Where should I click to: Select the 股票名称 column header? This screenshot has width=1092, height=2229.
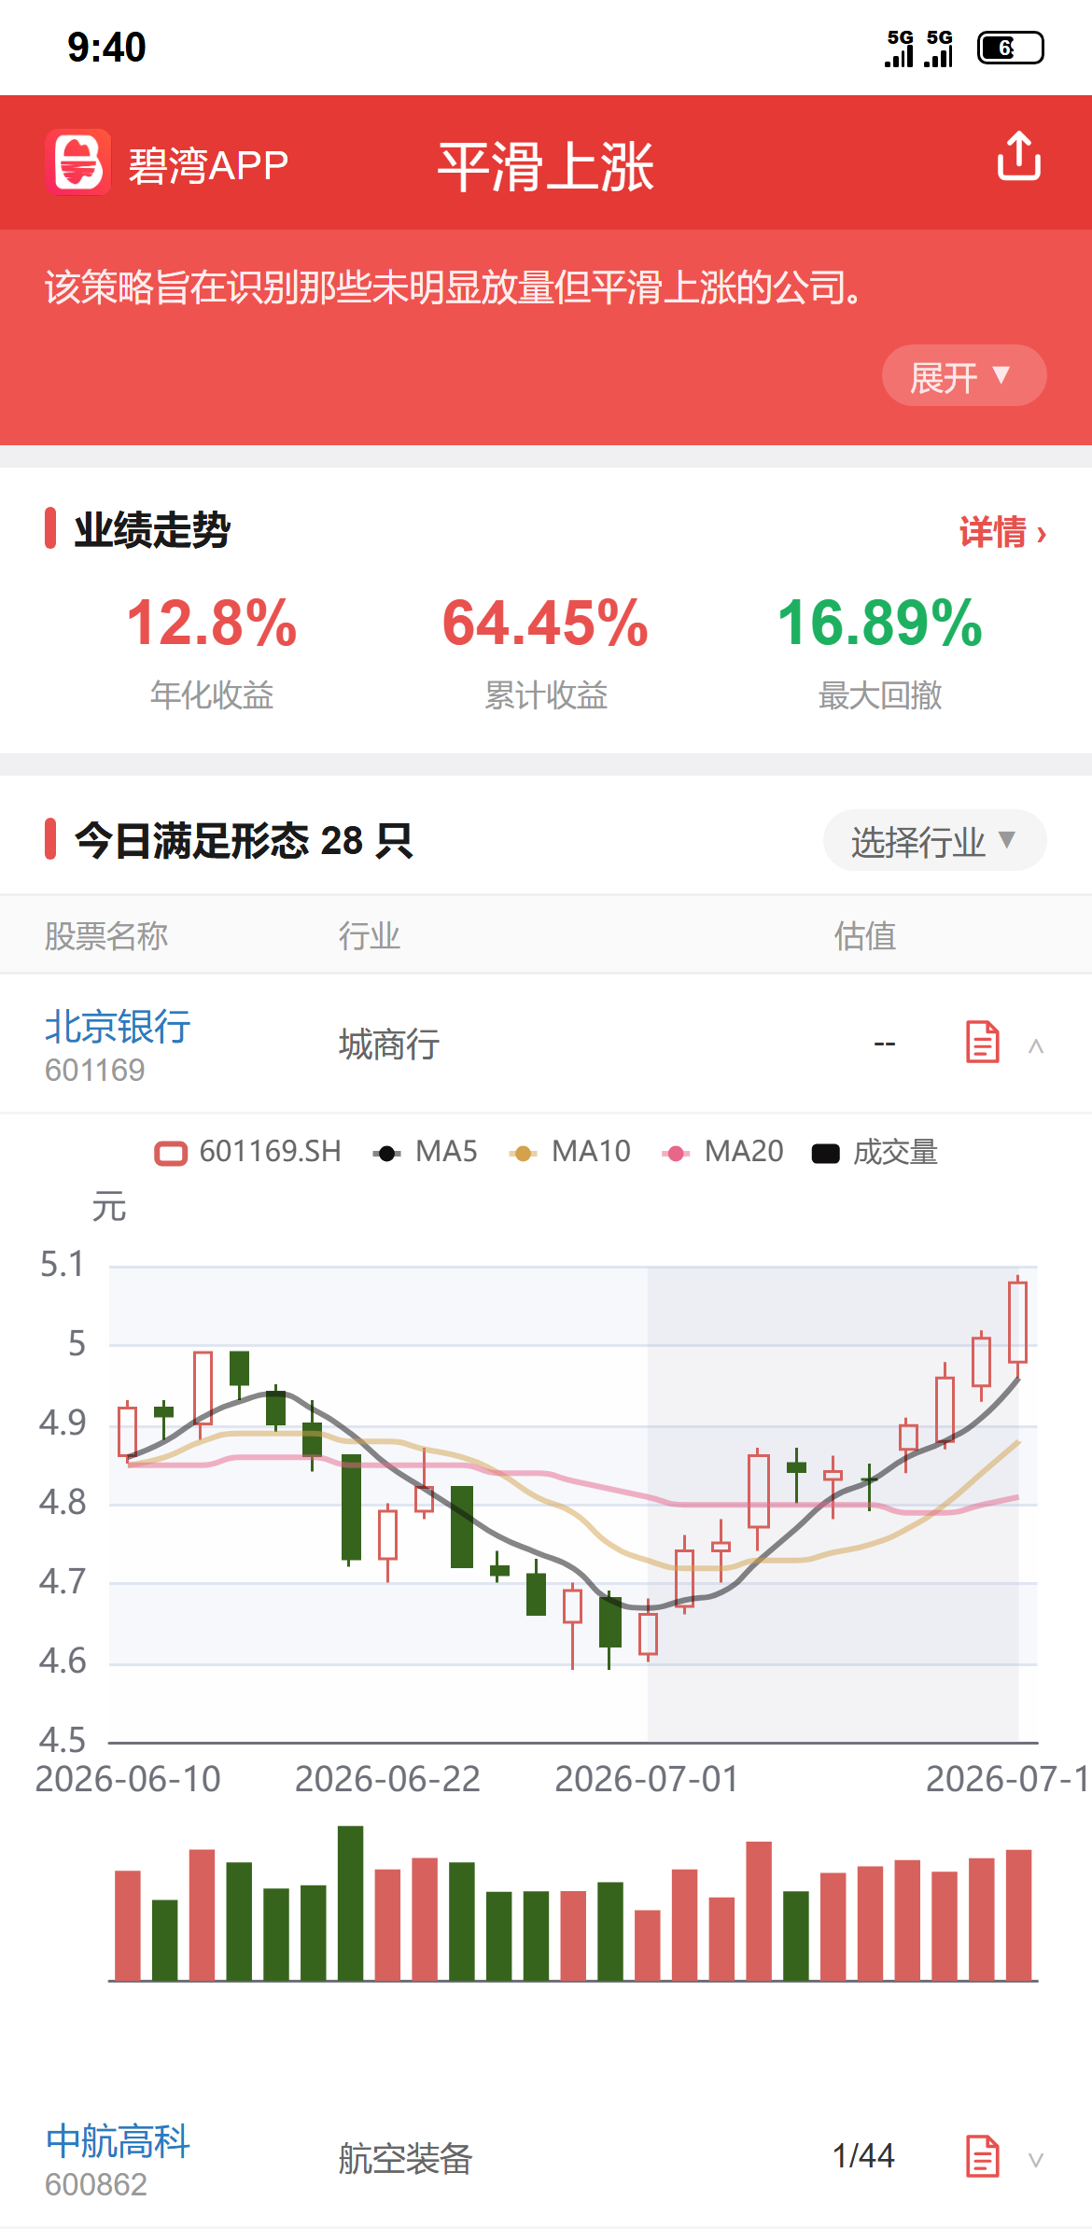tap(106, 935)
